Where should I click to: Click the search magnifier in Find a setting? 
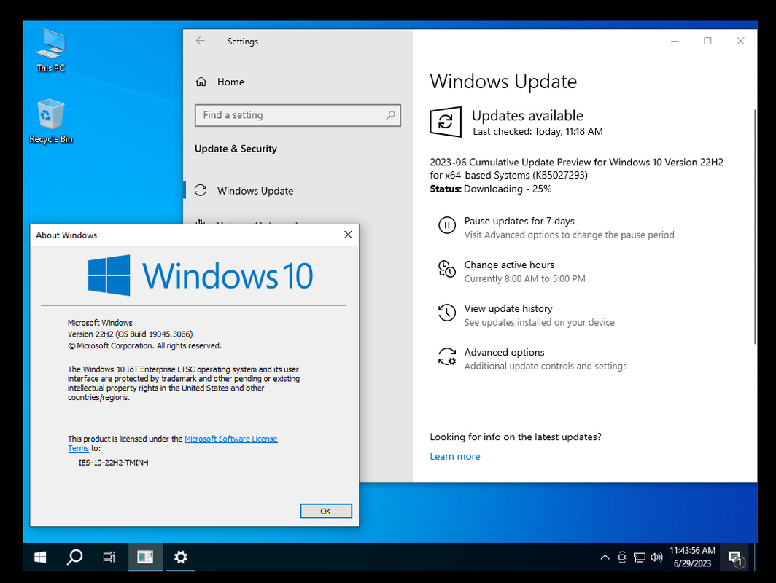390,115
